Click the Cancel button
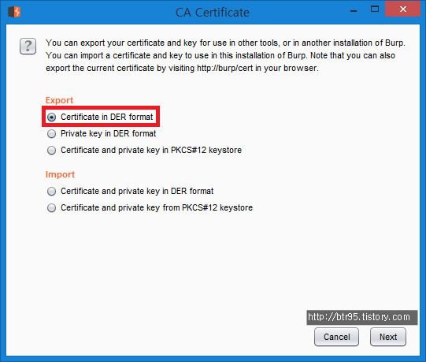The image size is (426, 362). point(336,337)
